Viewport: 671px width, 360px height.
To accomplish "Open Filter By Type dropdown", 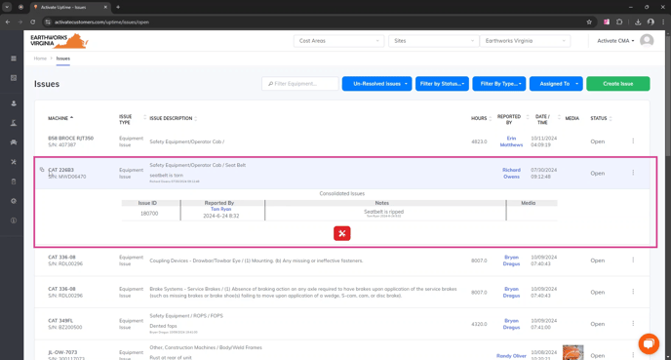I will click(499, 84).
